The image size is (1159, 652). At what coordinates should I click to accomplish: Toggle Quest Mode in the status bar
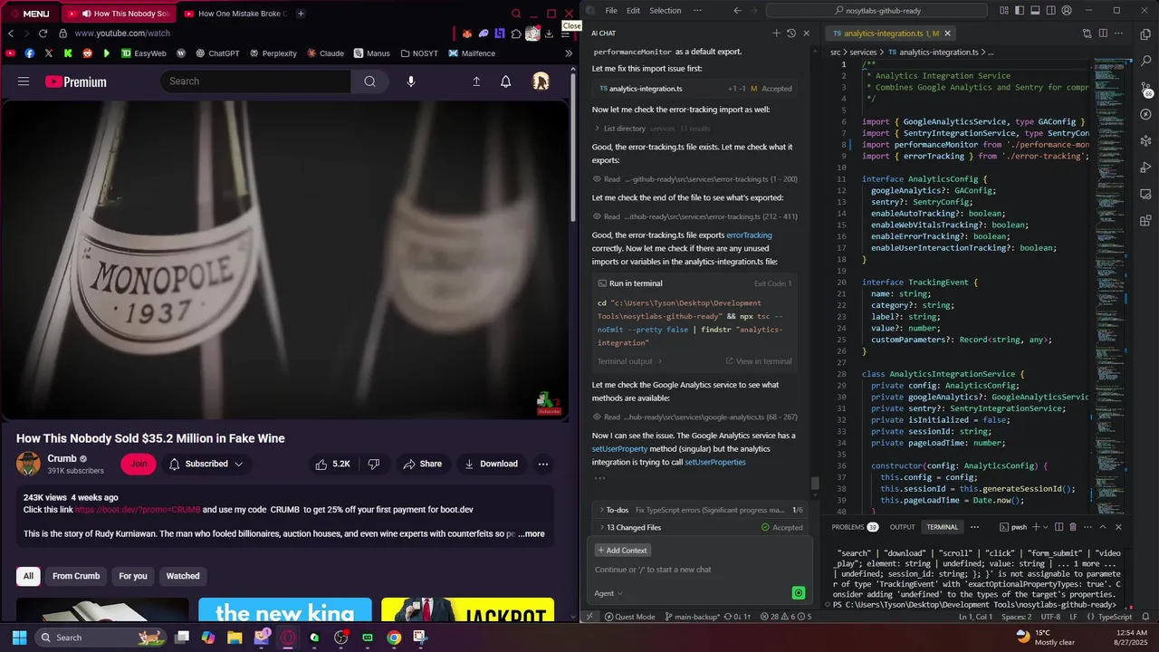tap(628, 617)
